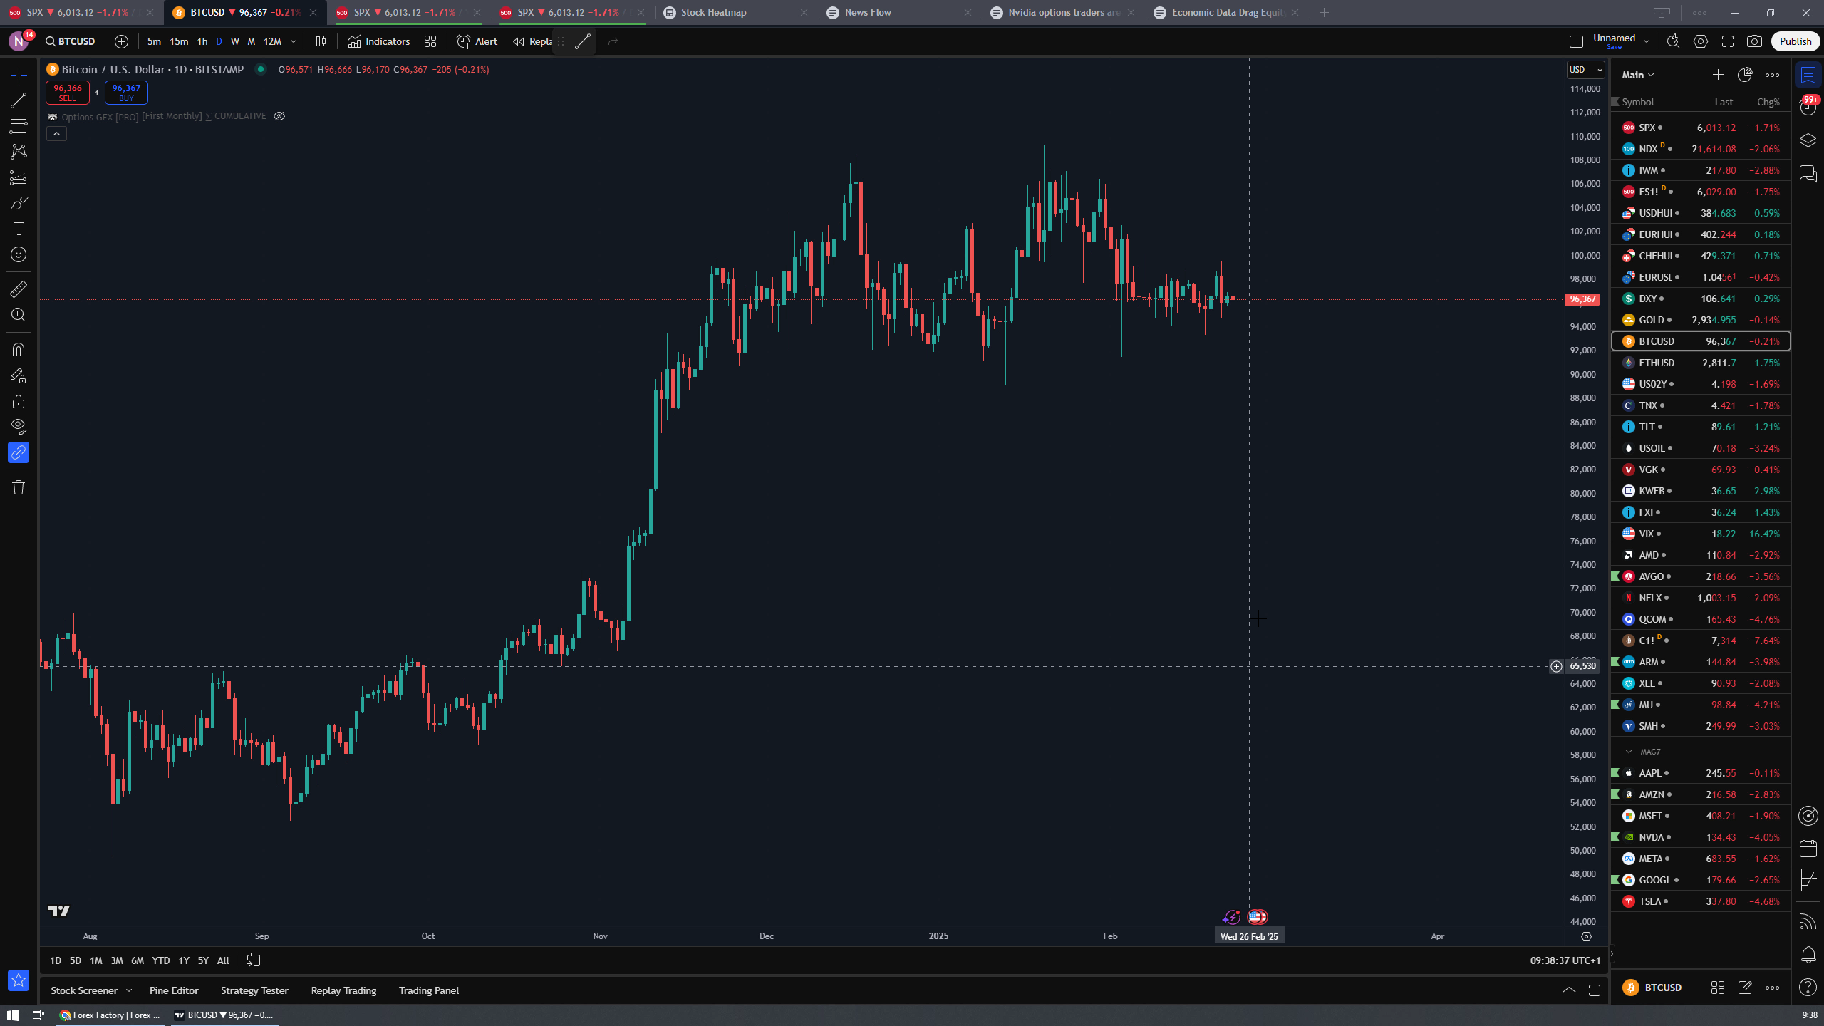The image size is (1824, 1026).
Task: Open the layout grid selector icon
Action: (430, 41)
